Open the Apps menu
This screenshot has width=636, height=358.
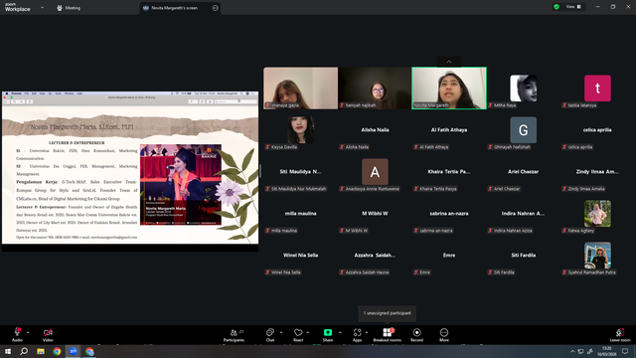[357, 335]
